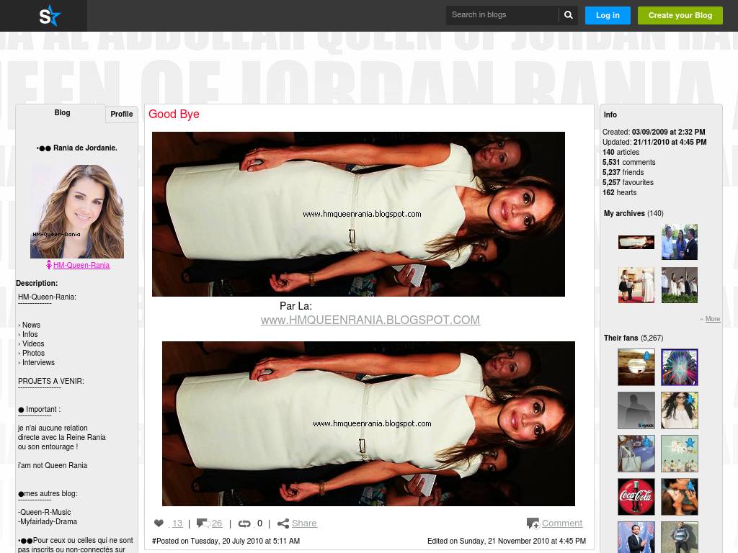Viewport: 738px width, 553px height.
Task: Open archive thumbnail with the Pope
Action: pyautogui.click(x=636, y=285)
